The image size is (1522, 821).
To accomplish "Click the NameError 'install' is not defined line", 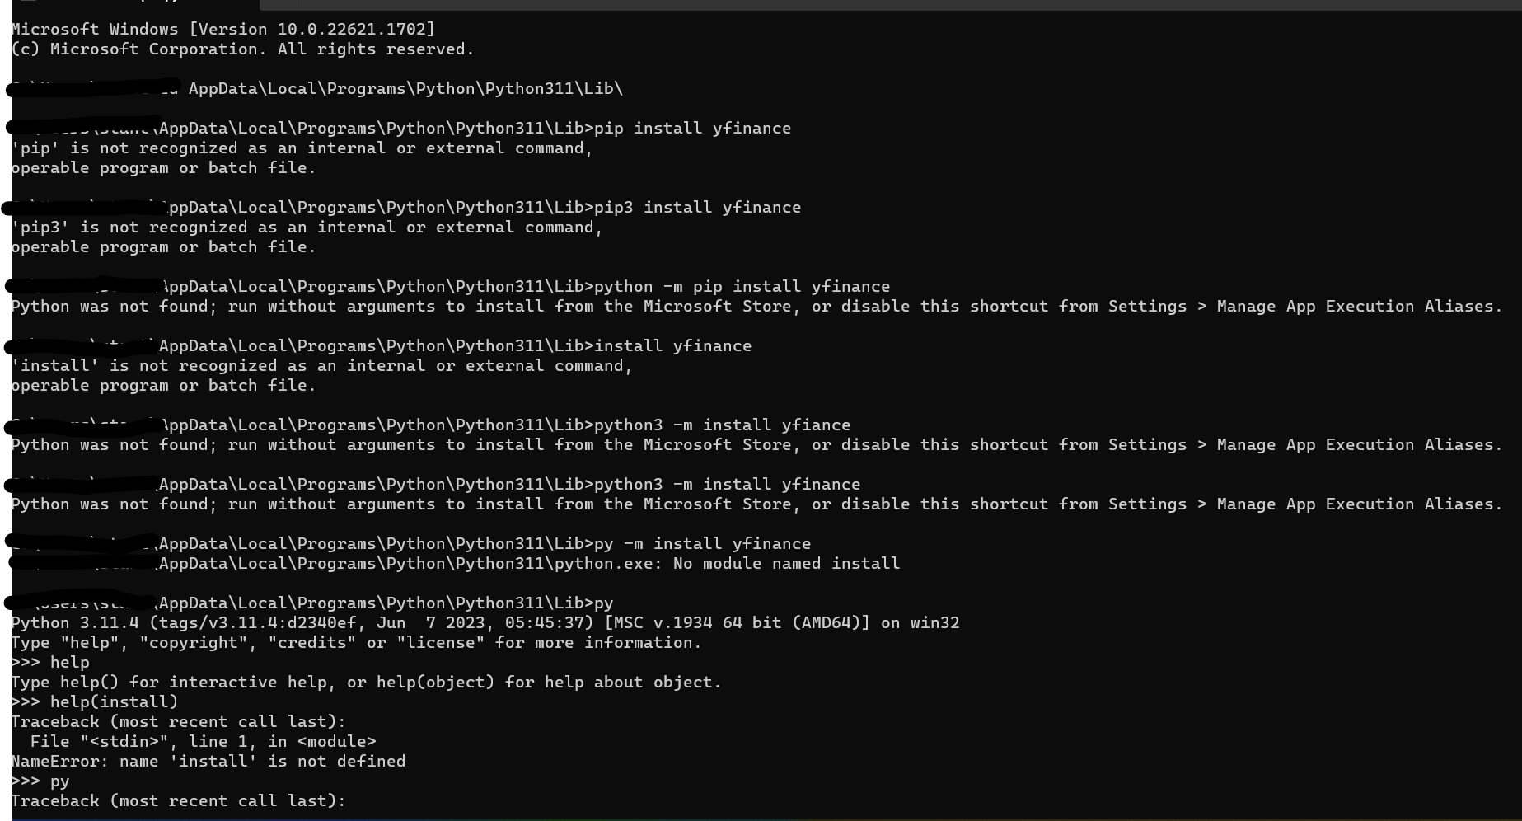I will coord(208,762).
